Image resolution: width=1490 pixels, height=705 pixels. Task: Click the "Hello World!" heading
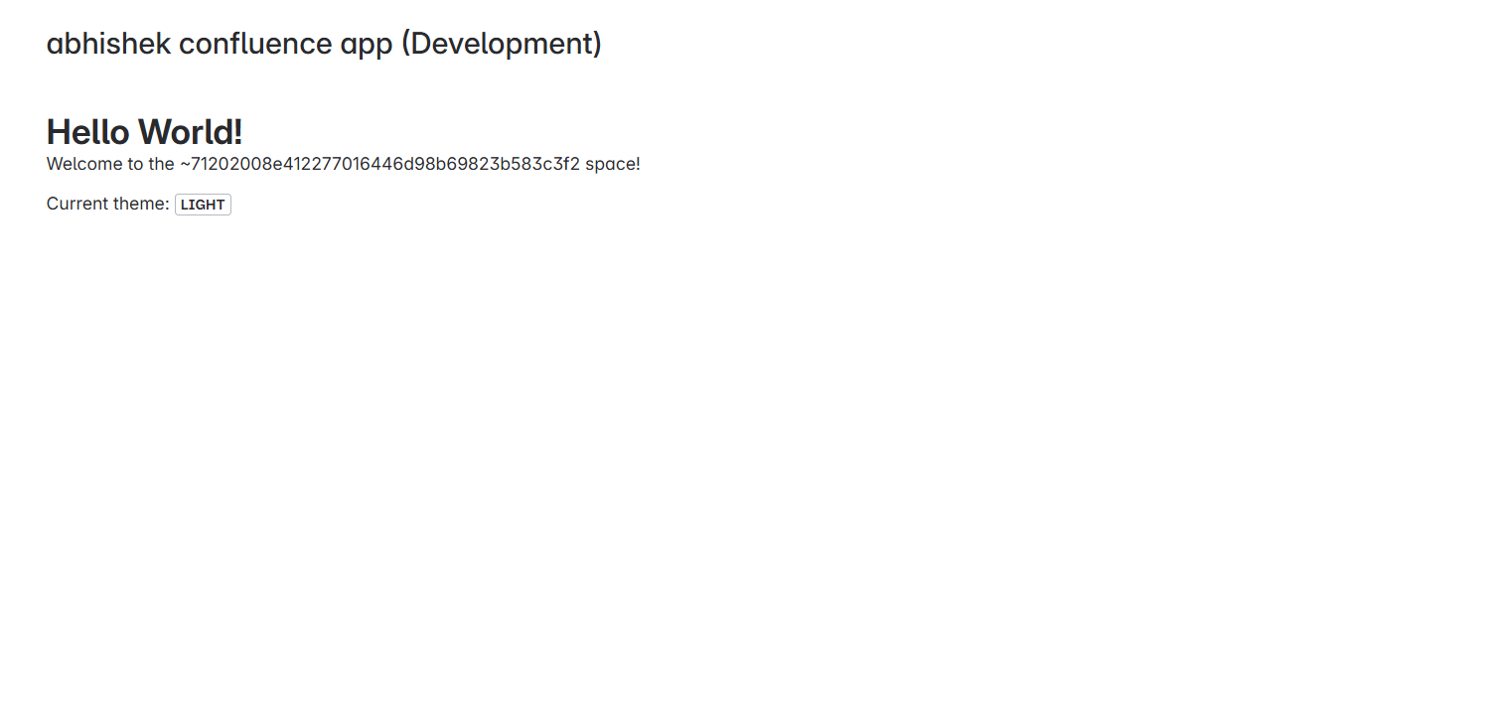click(x=144, y=131)
